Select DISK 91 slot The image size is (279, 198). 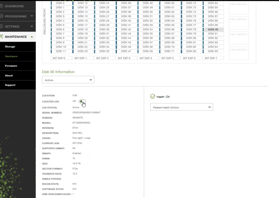[213, 33]
